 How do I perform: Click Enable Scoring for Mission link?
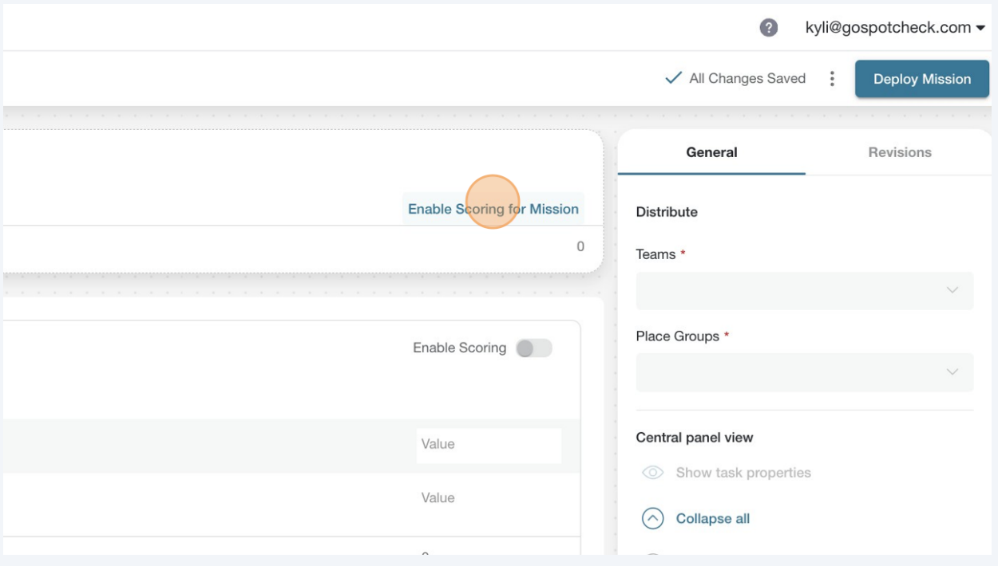(x=493, y=209)
